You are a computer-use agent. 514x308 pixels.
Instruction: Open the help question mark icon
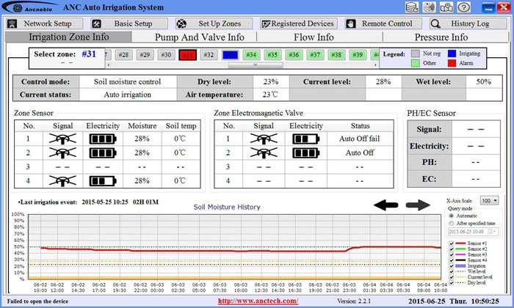[x=464, y=7]
